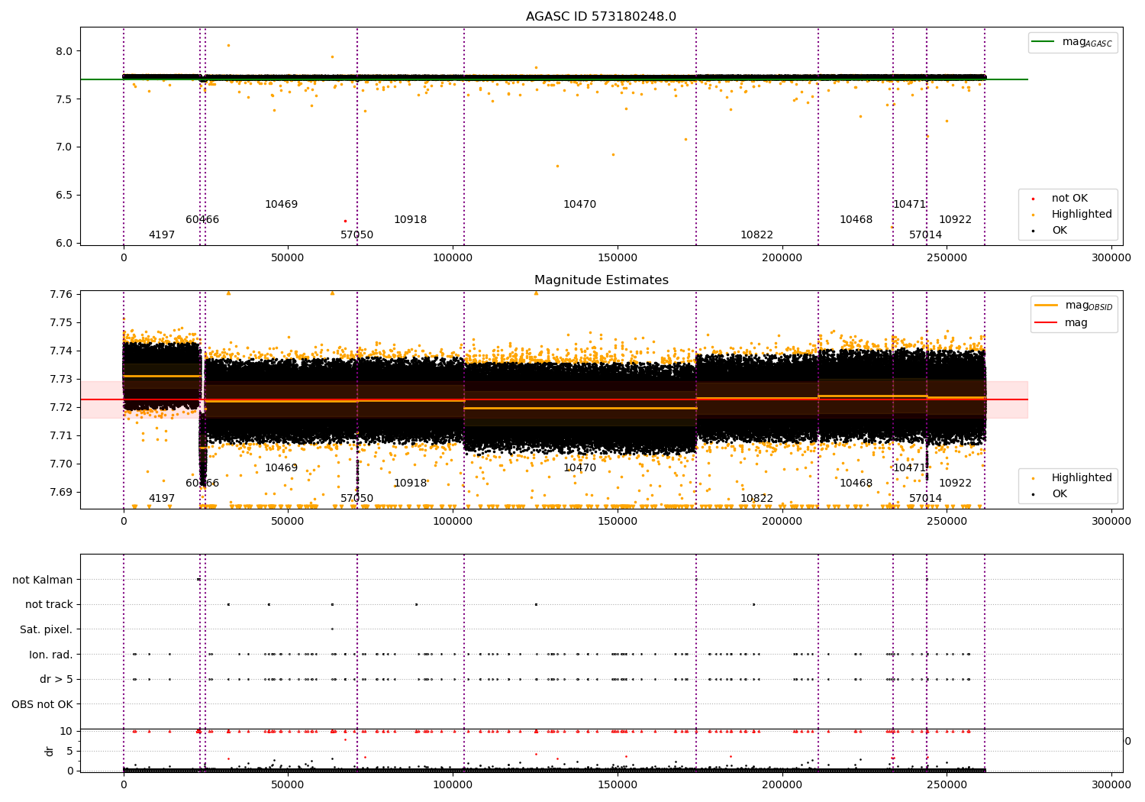Click observation label 60466 in the top plot
The height and width of the screenshot is (802, 1145).
click(x=202, y=220)
